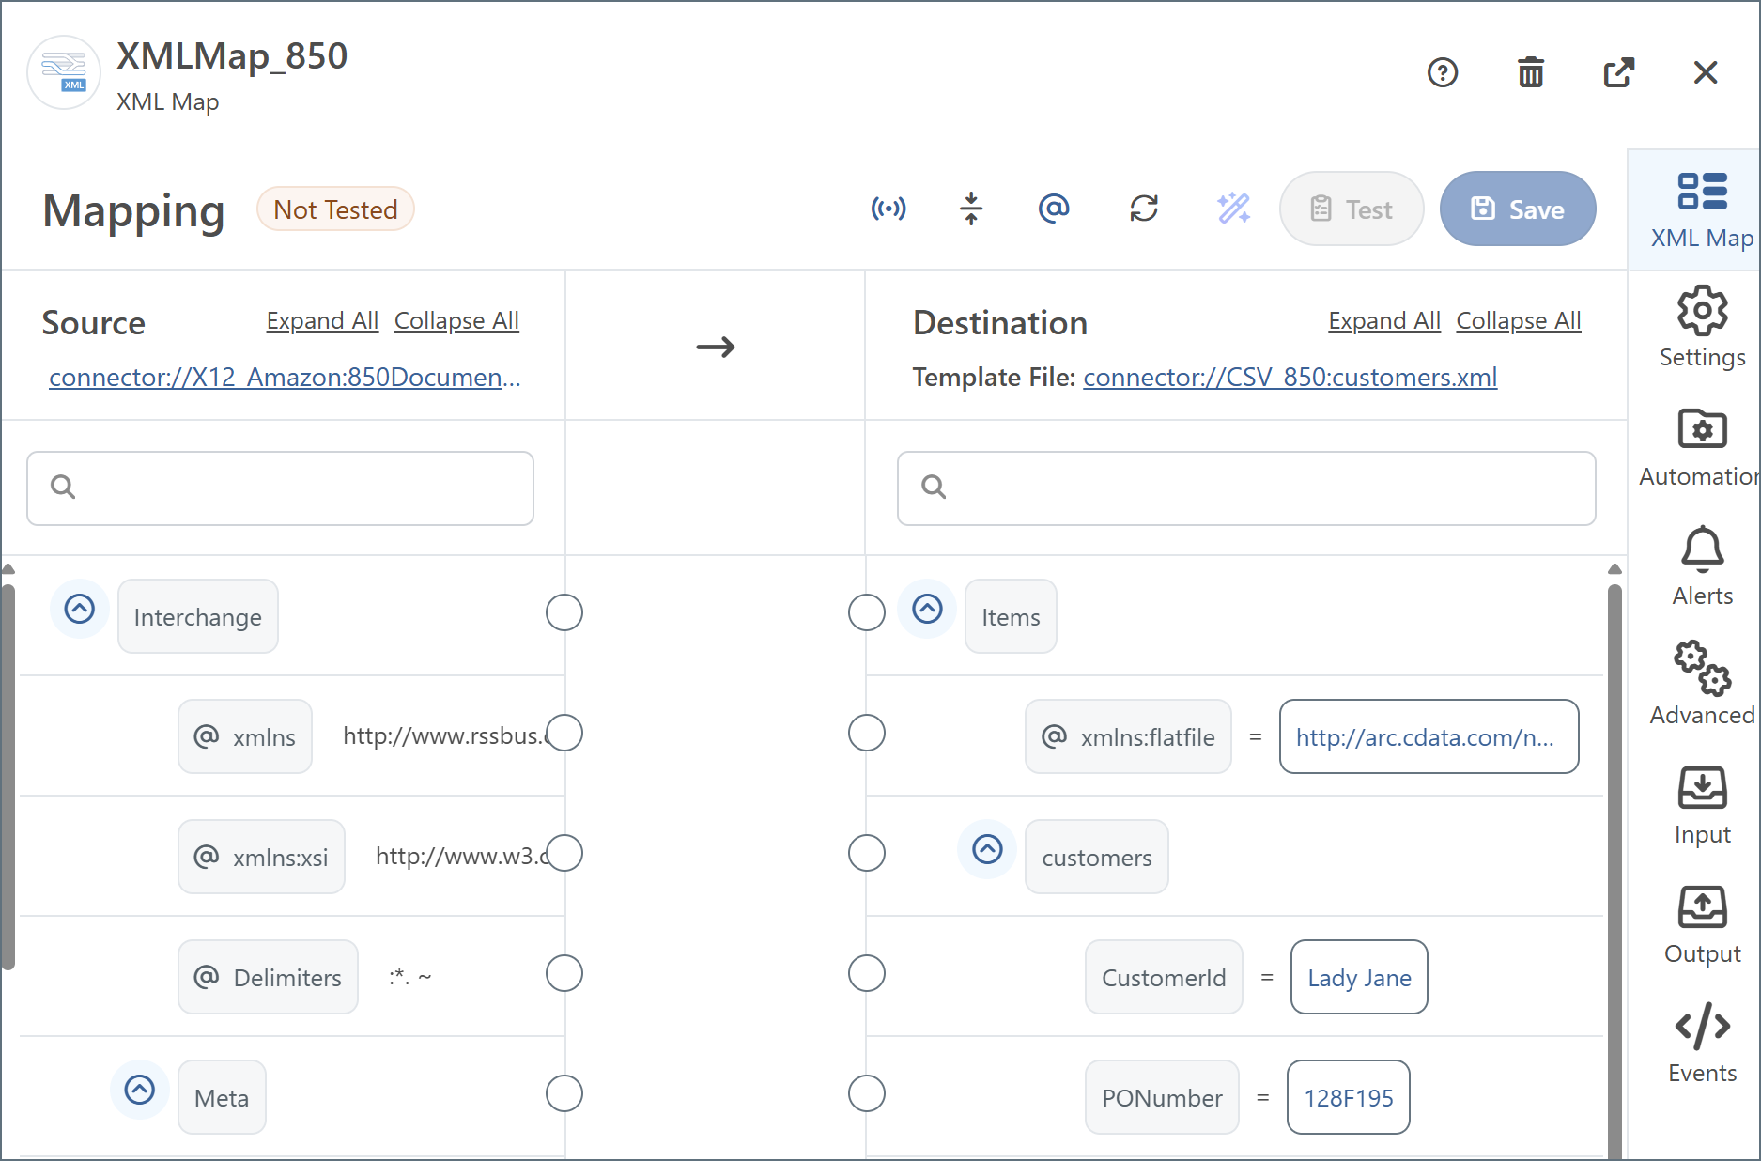
Task: Select the source Interchange node connector circle
Action: 564,612
